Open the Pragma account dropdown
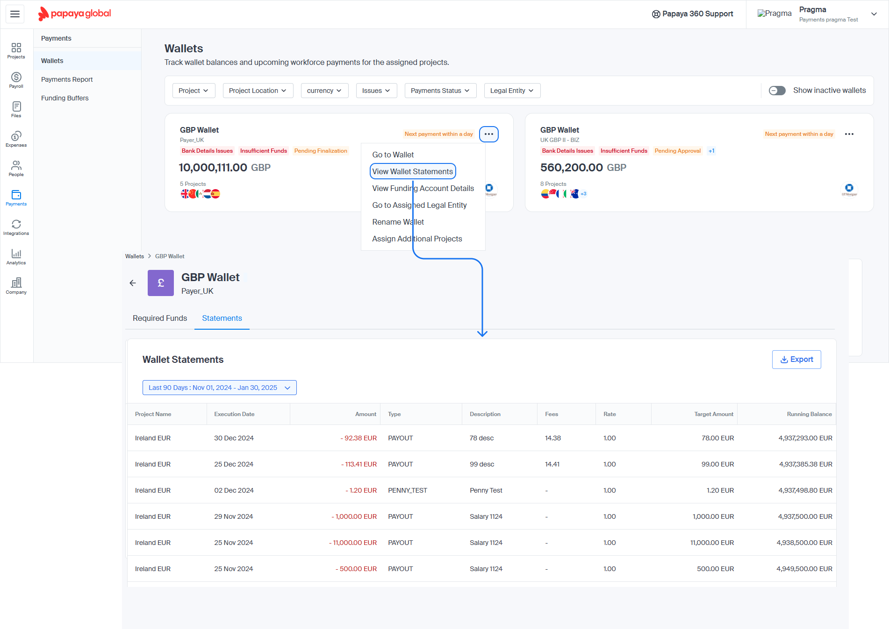 pos(874,14)
